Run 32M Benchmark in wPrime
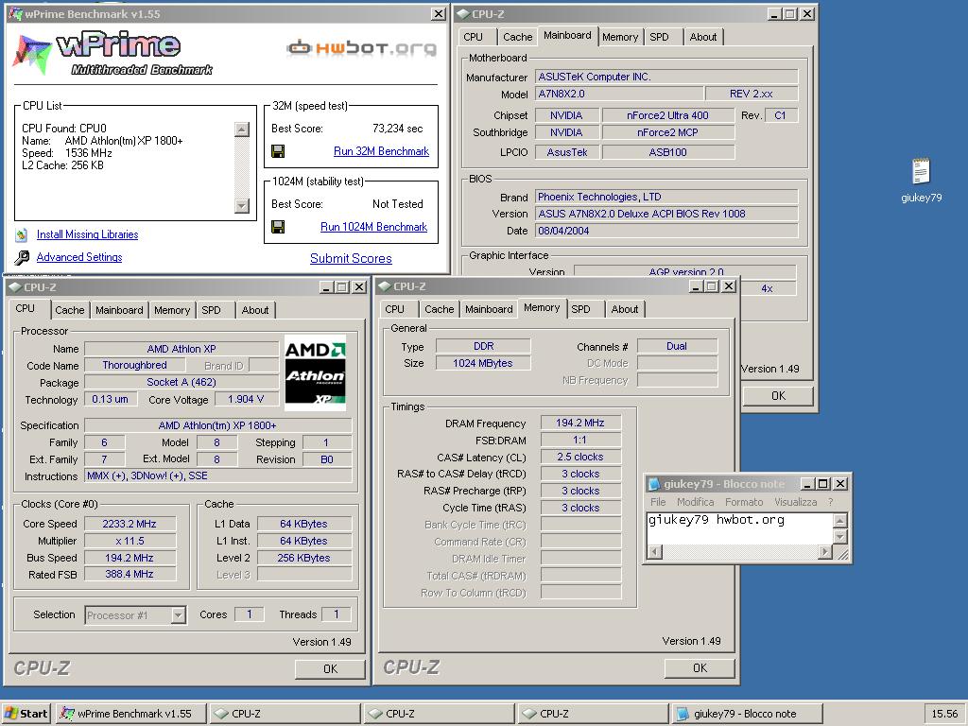The height and width of the screenshot is (726, 968). (x=381, y=151)
